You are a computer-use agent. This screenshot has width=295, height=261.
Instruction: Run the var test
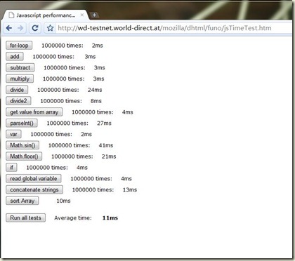coord(13,134)
